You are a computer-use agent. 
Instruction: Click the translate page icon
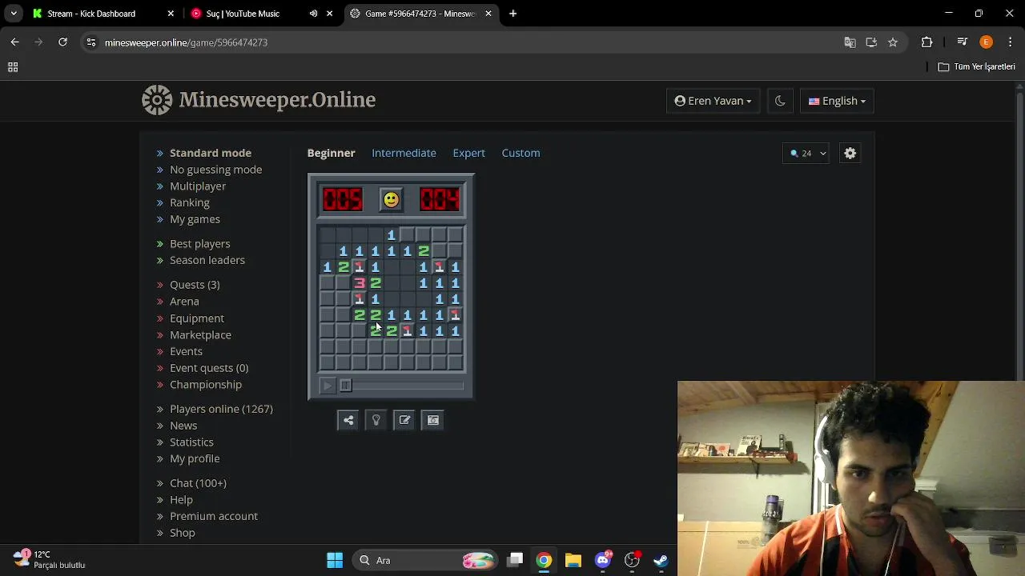(x=850, y=42)
